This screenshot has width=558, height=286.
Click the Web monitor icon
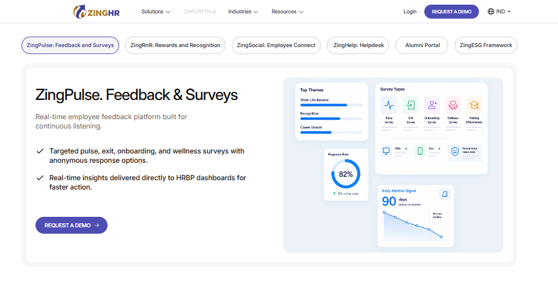(x=386, y=151)
